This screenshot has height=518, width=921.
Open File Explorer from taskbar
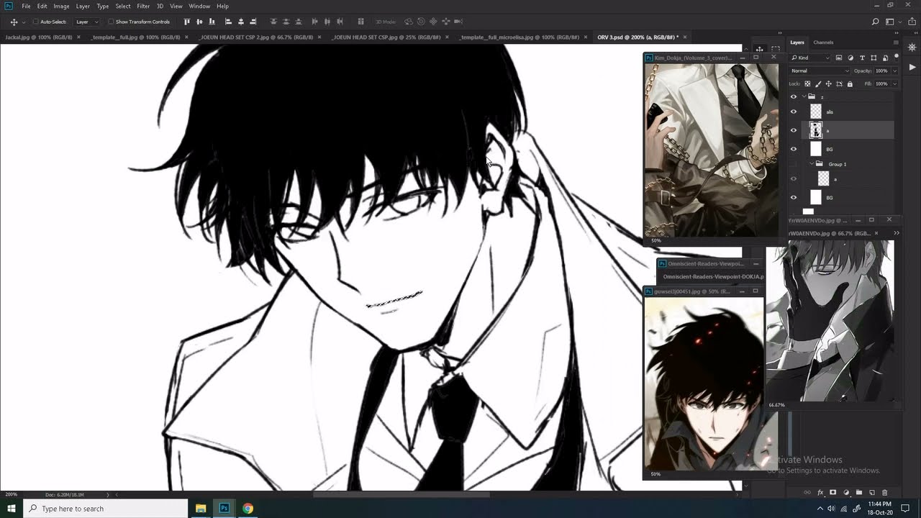[x=201, y=509]
